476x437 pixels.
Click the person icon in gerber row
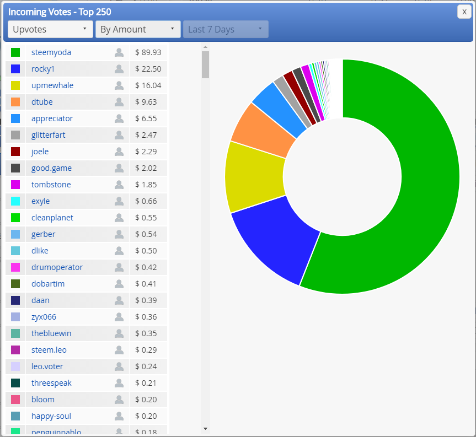[x=119, y=234]
